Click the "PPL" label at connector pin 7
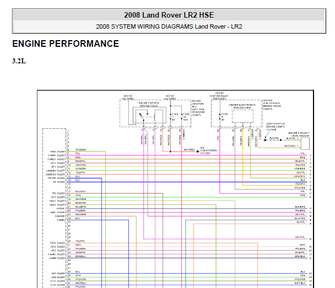Viewport: 335px width, 288px height. [x=78, y=154]
